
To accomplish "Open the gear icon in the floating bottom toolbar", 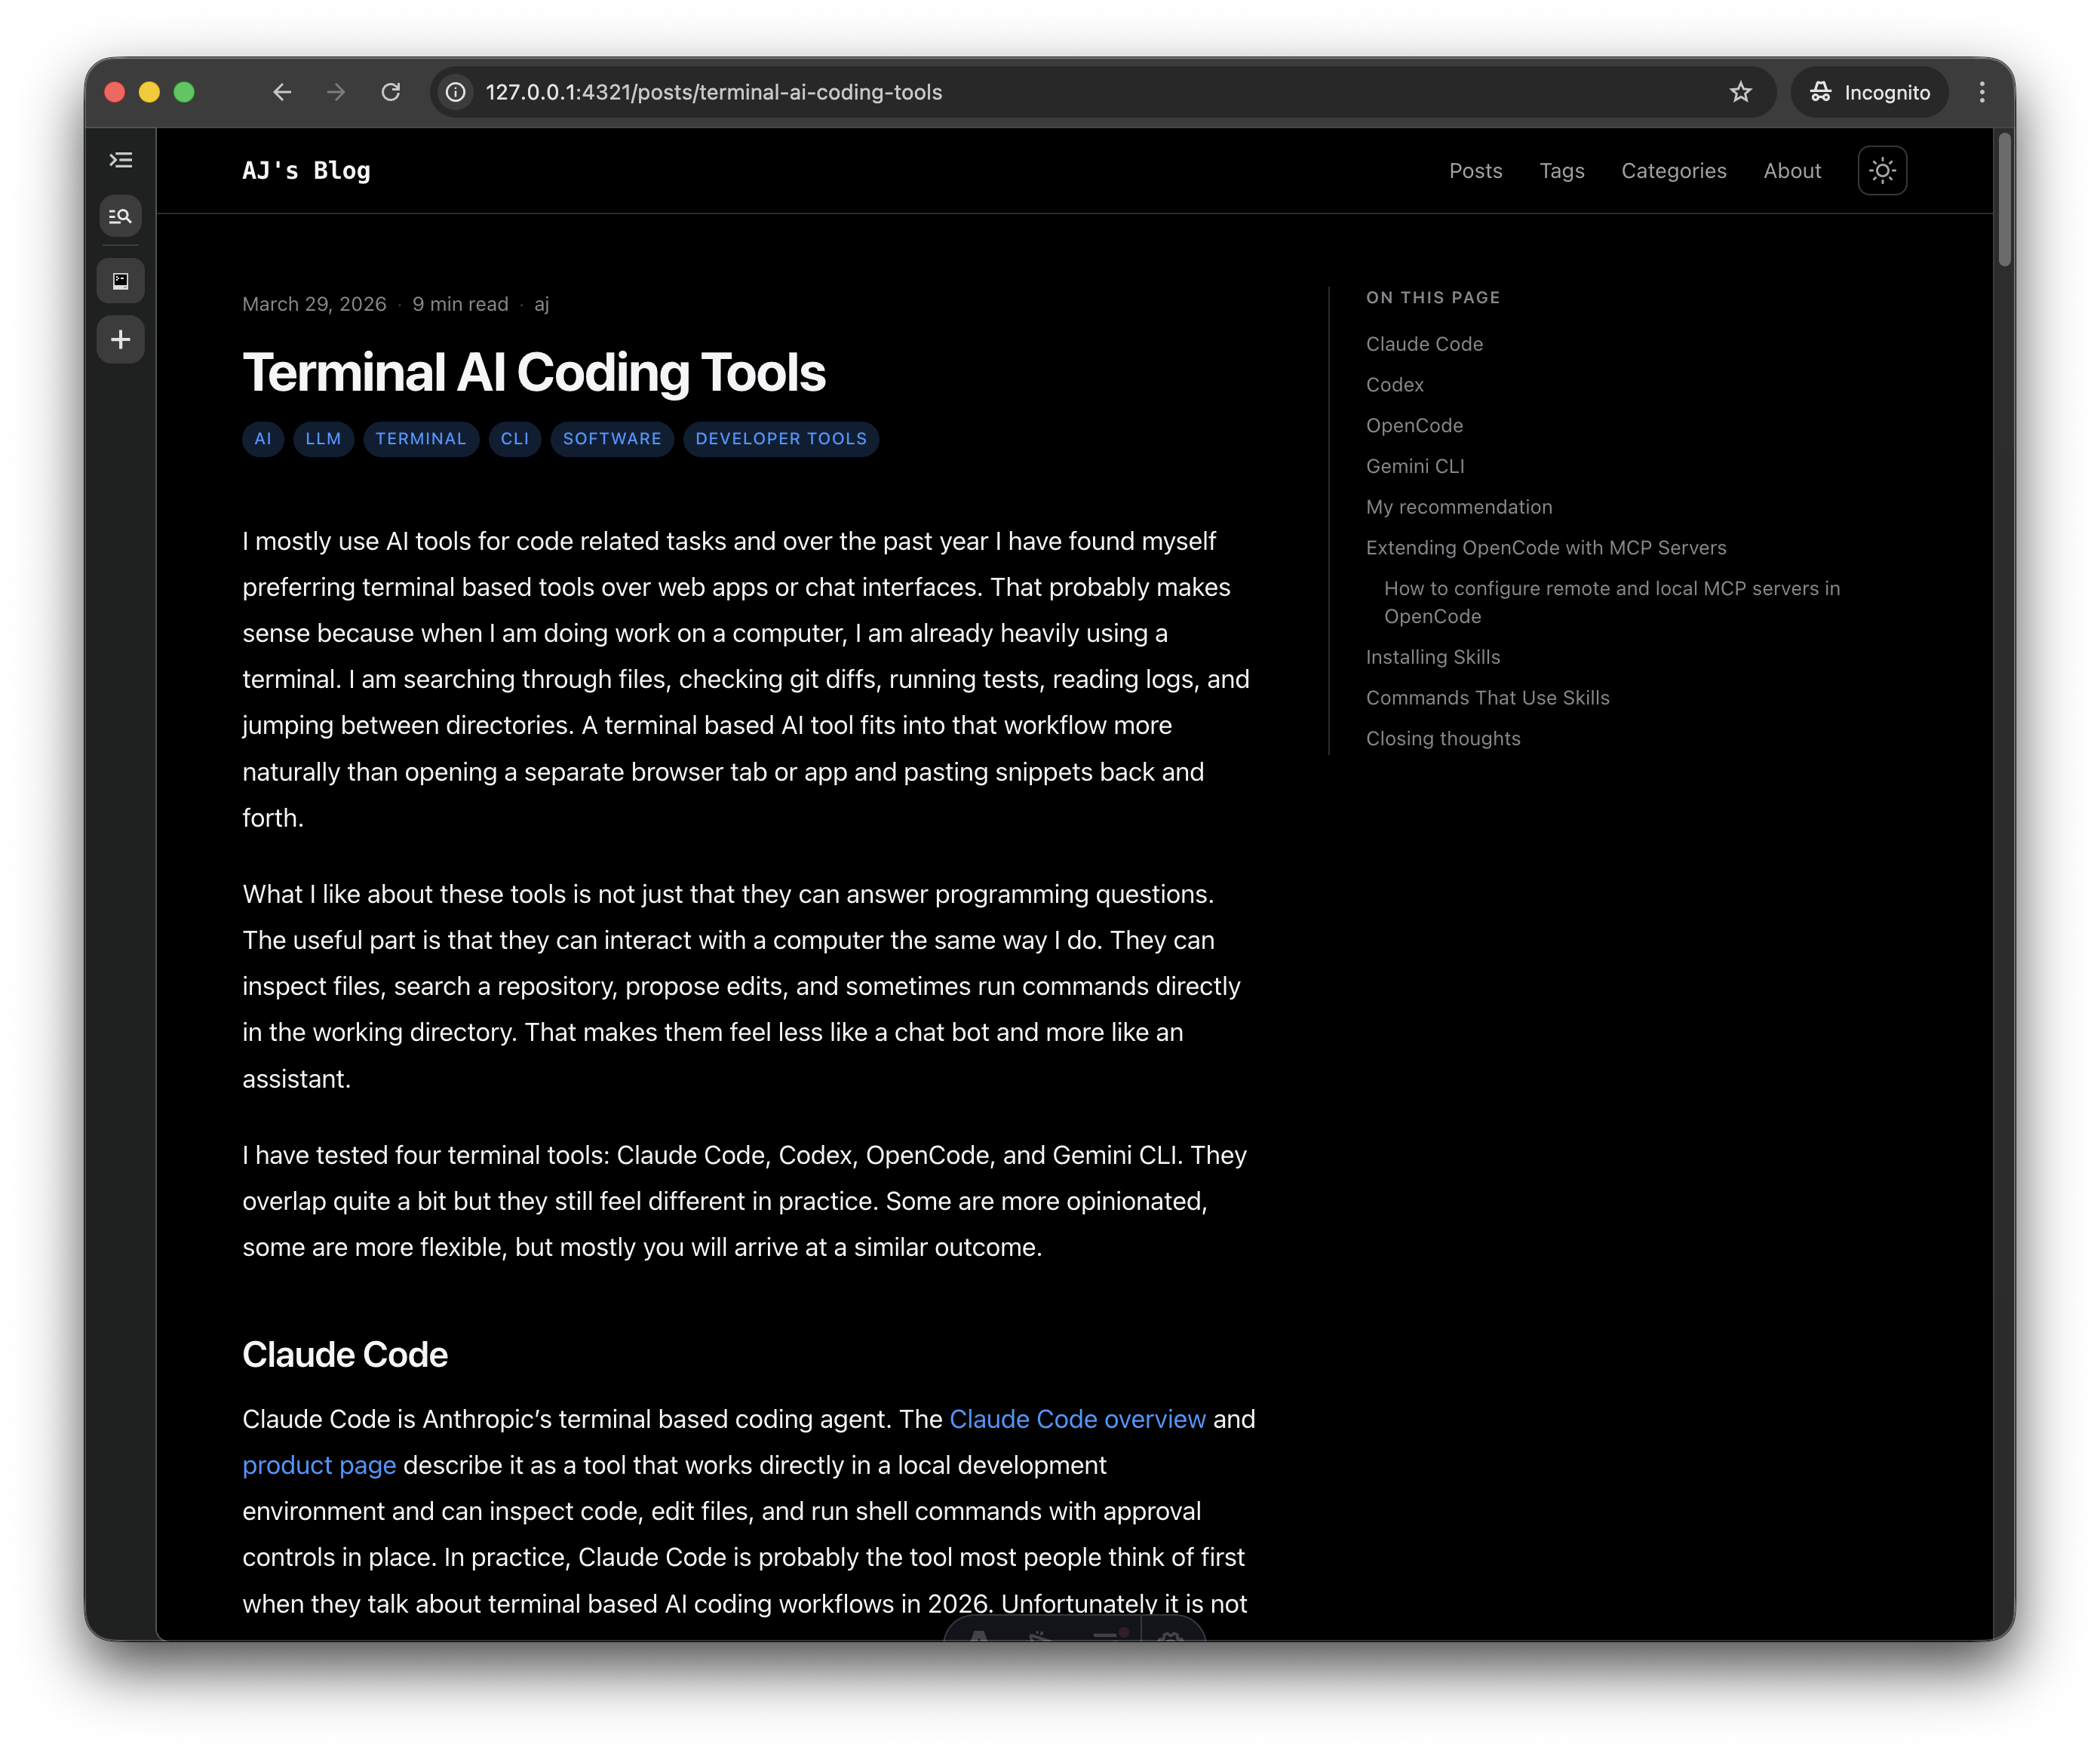I will click(x=1173, y=1640).
